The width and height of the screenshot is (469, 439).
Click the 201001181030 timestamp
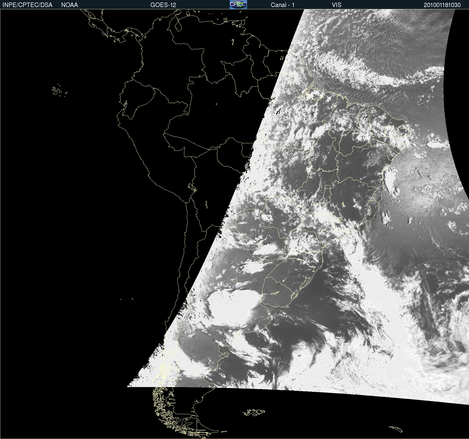(442, 5)
